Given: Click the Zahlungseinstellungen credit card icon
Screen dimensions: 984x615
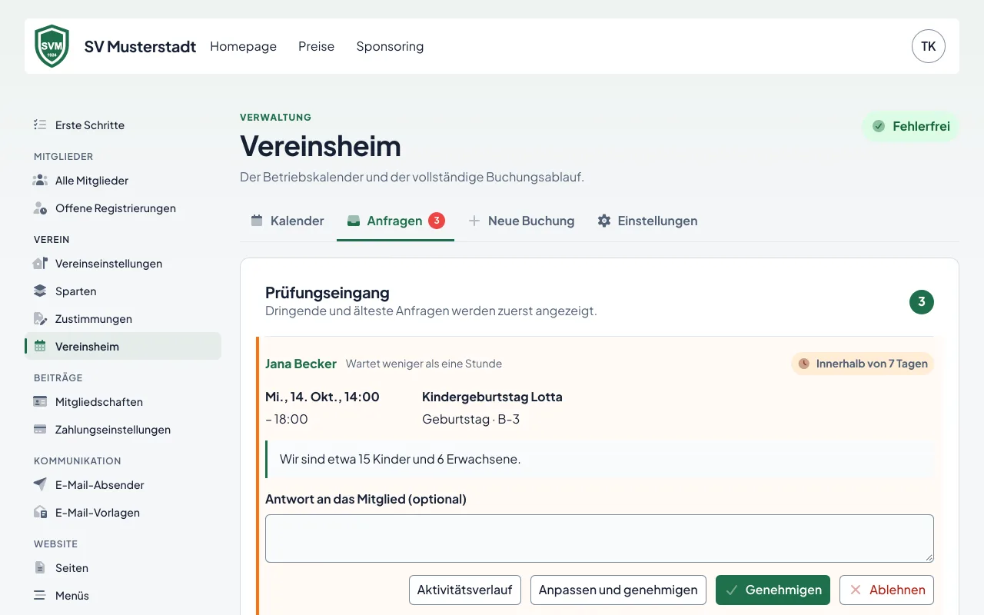Looking at the screenshot, I should coord(40,429).
